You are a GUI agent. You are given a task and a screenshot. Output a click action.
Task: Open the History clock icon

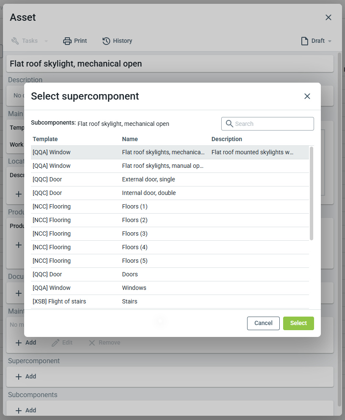pos(106,41)
